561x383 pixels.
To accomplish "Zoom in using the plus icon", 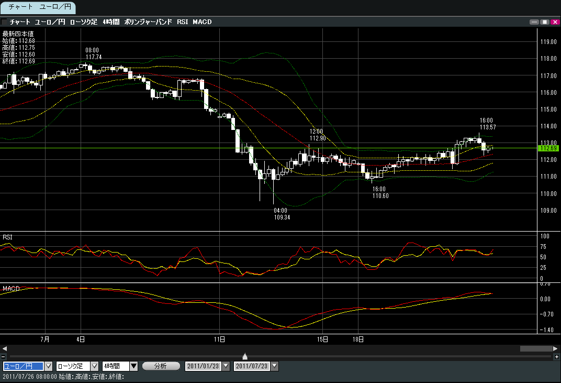I will pos(556,357).
